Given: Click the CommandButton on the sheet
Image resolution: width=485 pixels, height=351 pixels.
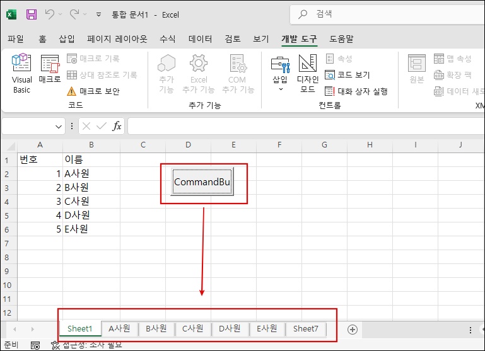Looking at the screenshot, I should coord(202,181).
